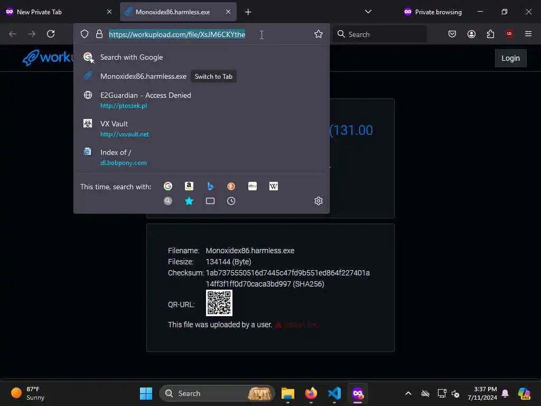This screenshot has height=406, width=541.
Task: Expand the list all tabs chevron
Action: click(x=368, y=12)
